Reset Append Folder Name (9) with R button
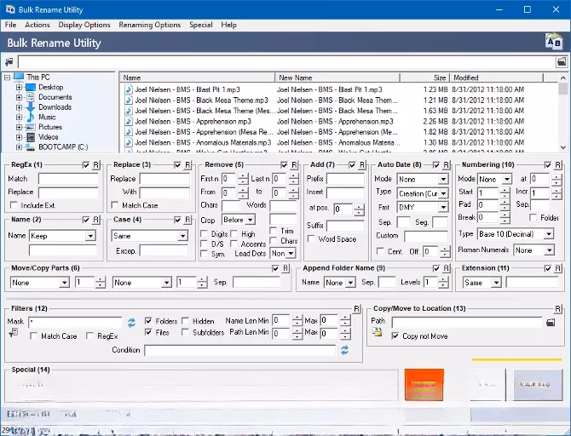The image size is (571, 436). click(x=446, y=268)
